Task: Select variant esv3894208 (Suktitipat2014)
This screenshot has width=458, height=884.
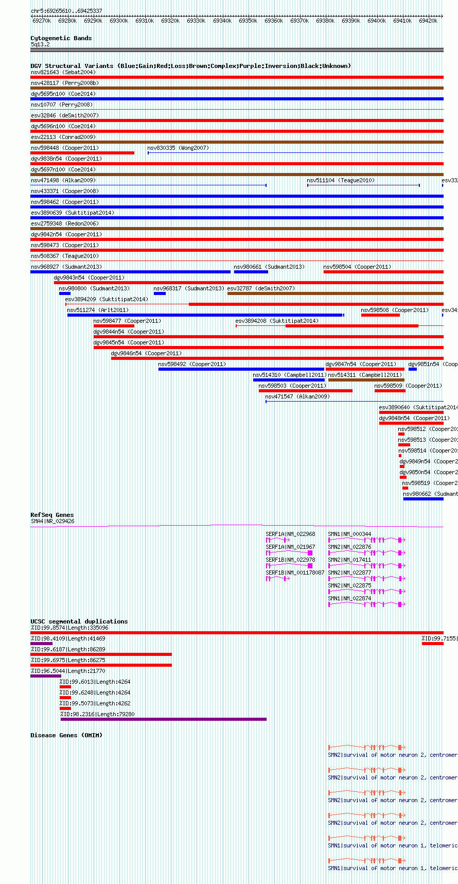Action: (340, 325)
